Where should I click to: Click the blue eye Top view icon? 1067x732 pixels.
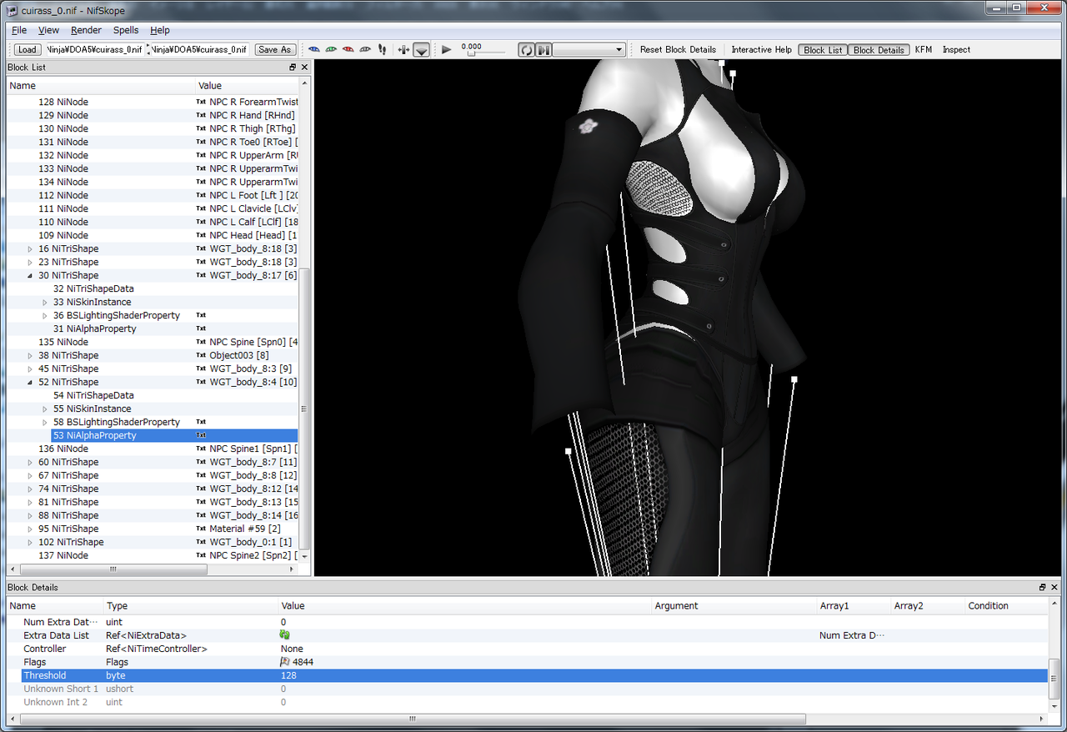(314, 50)
